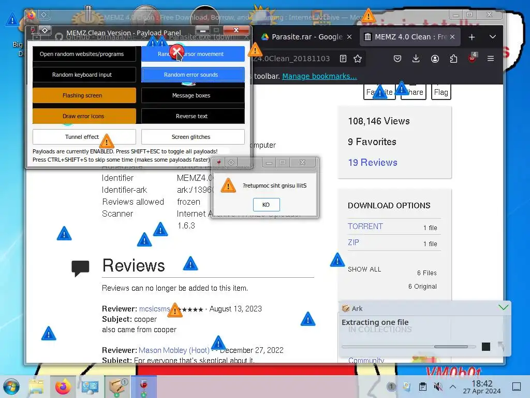The image size is (530, 398).
Task: Click pin icon on Firefox window titlebar
Action: pos(44,15)
